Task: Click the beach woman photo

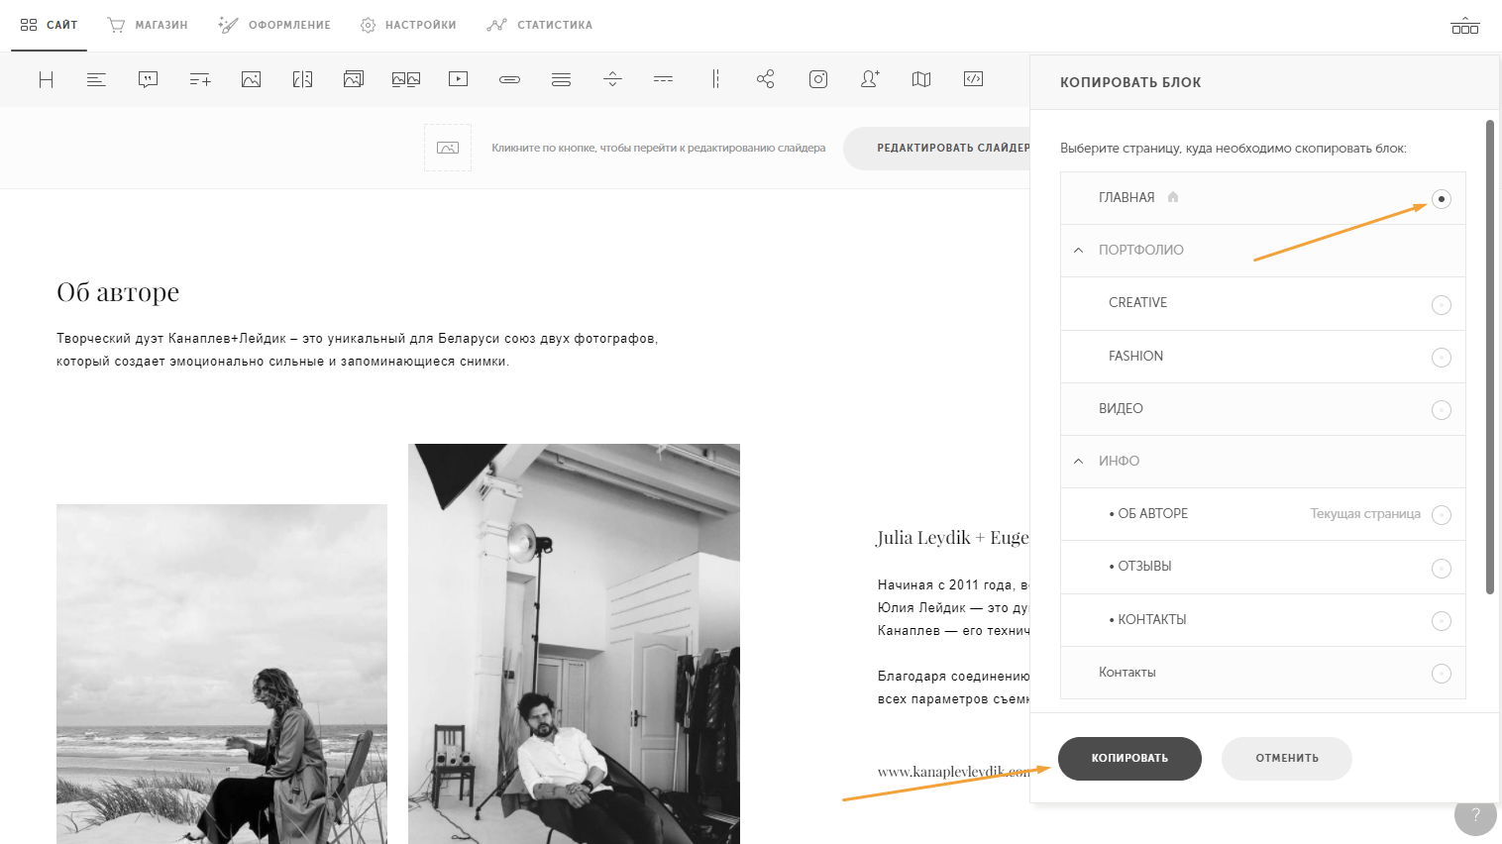Action: click(222, 674)
